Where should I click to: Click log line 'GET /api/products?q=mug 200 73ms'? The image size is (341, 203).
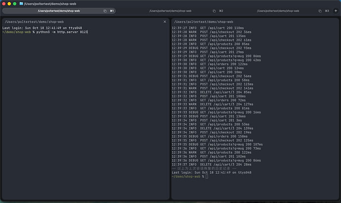pyautogui.click(x=216, y=148)
